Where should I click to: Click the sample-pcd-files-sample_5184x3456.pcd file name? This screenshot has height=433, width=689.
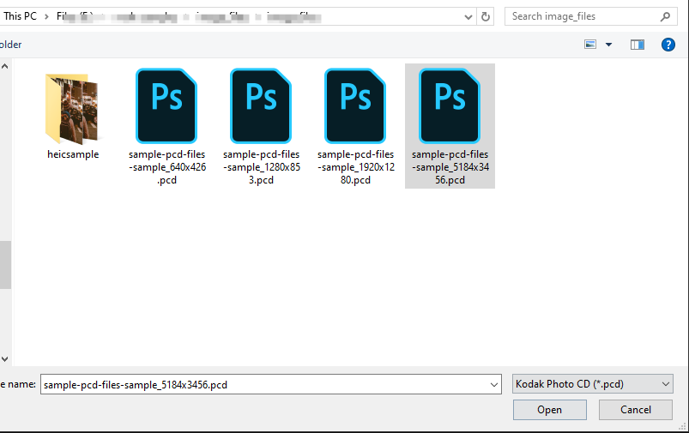(450, 167)
